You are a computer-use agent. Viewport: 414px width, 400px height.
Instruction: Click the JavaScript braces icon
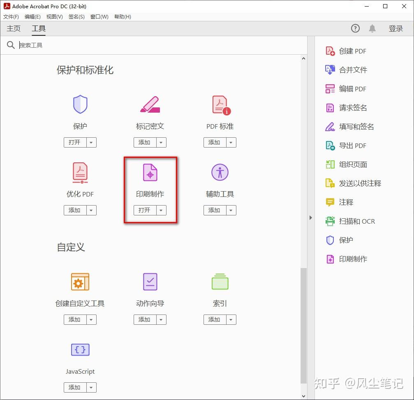pos(80,349)
